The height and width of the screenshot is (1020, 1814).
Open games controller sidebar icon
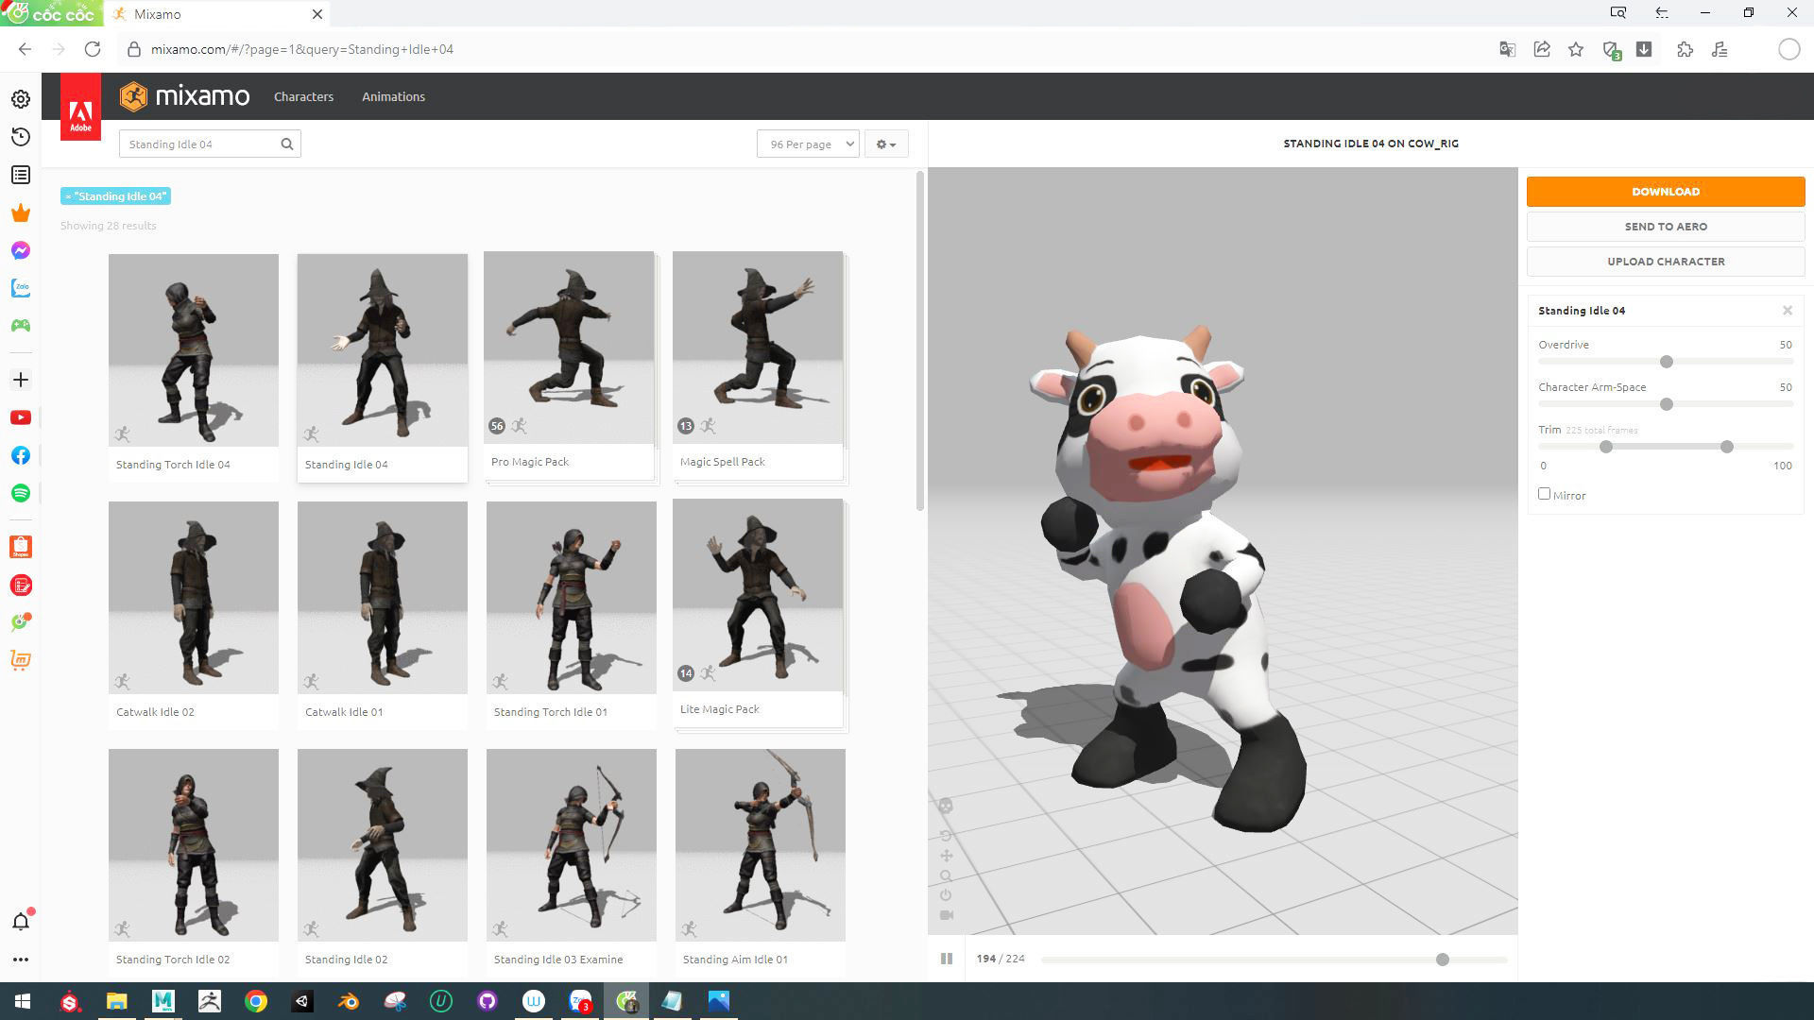point(21,326)
